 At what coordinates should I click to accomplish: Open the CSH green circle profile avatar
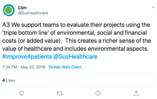pos(9,10)
